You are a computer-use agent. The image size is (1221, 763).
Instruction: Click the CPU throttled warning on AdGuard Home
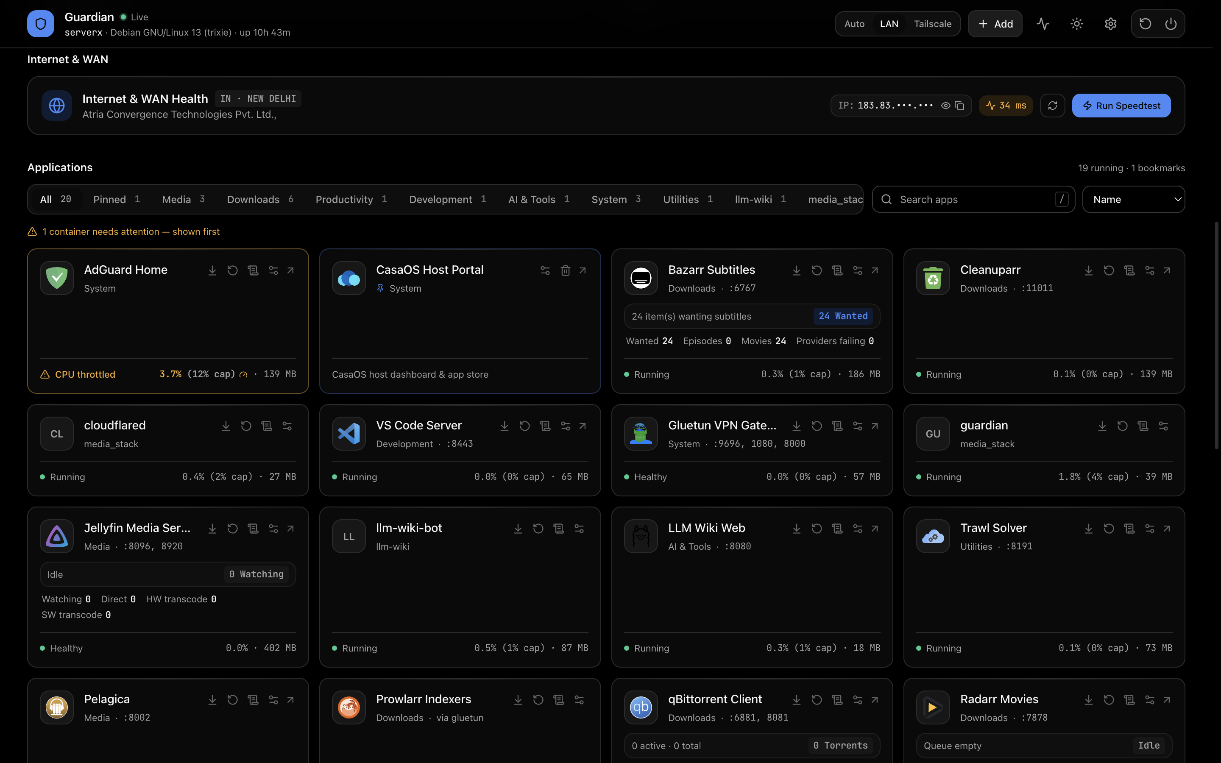pos(78,374)
